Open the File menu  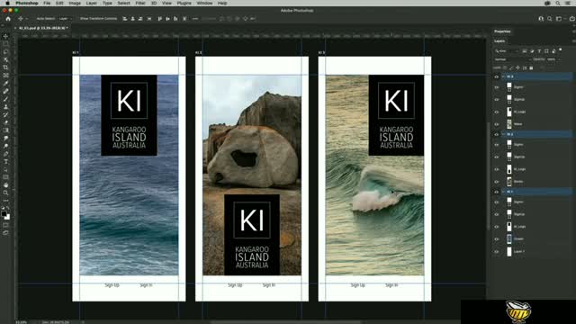click(x=47, y=3)
